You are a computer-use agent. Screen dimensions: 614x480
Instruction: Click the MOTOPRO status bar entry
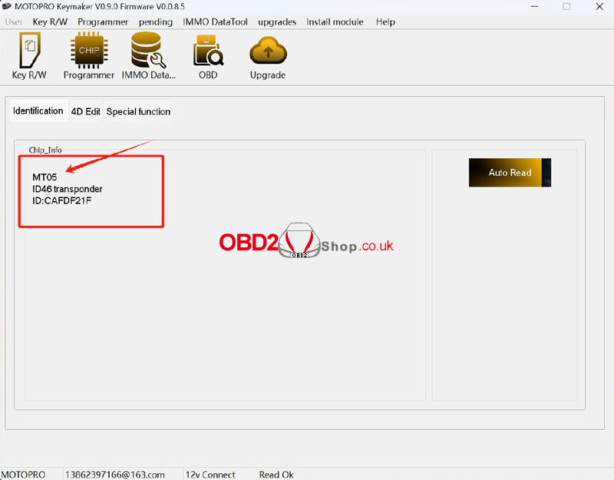click(x=24, y=475)
